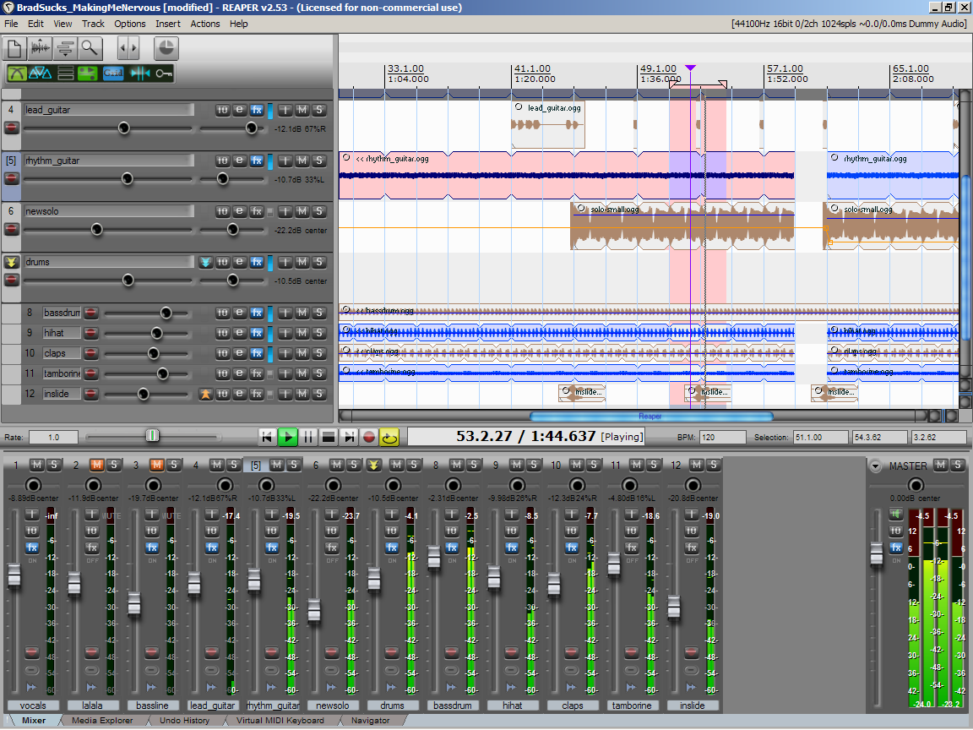The image size is (973, 730).
Task: Toggle auto-crossfade green icon
Action: [x=16, y=74]
